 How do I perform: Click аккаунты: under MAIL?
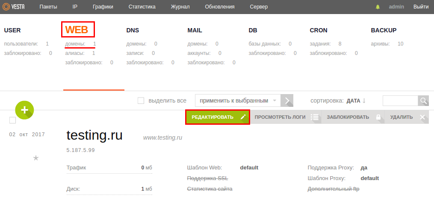click(x=199, y=53)
